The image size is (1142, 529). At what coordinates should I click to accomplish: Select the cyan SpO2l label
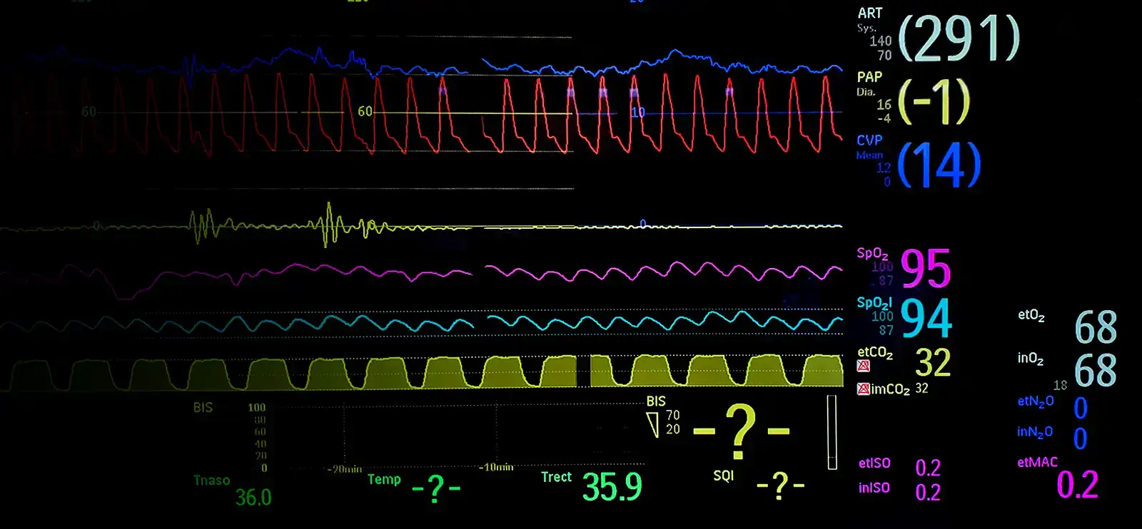pos(874,303)
